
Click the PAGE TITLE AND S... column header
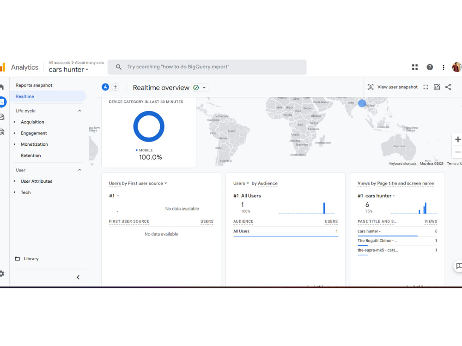coord(377,221)
